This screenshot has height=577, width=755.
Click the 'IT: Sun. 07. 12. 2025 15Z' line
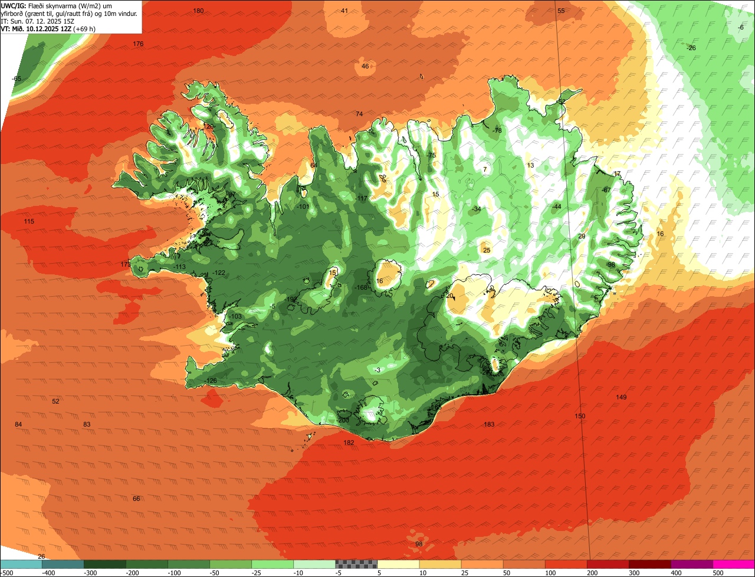pos(38,21)
